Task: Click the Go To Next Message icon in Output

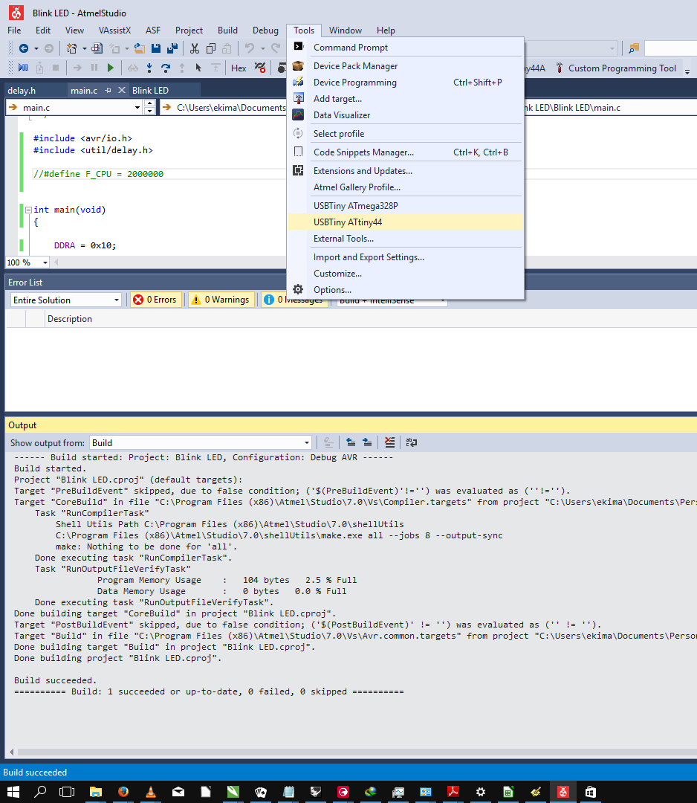Action: [x=367, y=442]
